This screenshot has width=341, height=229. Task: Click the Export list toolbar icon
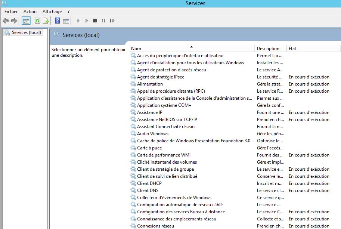[46, 21]
